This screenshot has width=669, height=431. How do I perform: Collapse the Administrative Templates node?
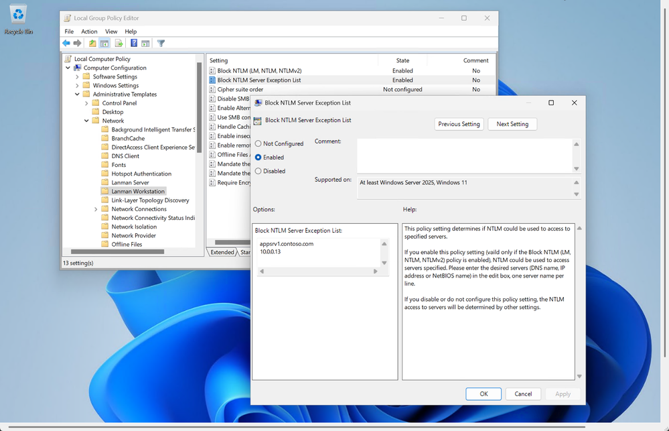pos(77,95)
